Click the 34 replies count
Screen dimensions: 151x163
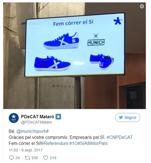pos(18,158)
